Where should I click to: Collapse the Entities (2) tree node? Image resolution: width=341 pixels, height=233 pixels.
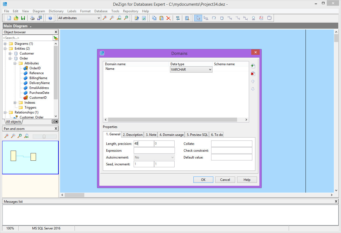click(x=5, y=49)
